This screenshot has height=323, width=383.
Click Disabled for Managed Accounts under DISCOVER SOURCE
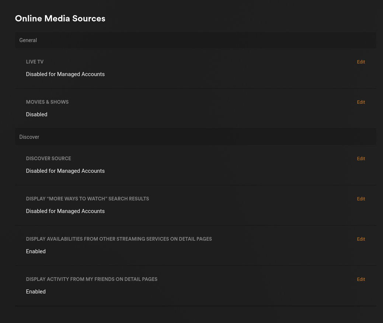(65, 171)
